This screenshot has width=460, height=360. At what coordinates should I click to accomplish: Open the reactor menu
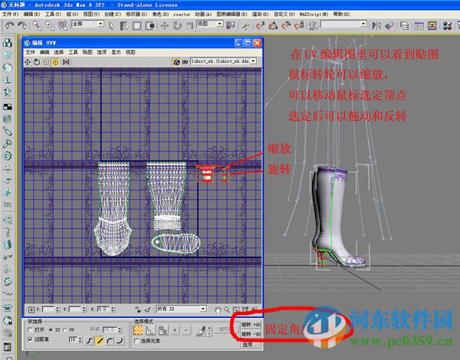(182, 14)
